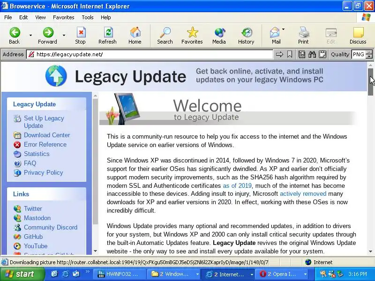Open the Favorites menu
Screen dimensions: 375x281
click(64, 17)
